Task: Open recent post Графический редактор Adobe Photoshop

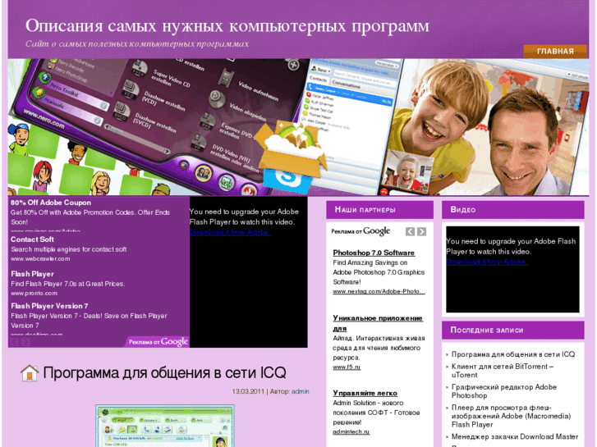Action: pyautogui.click(x=503, y=391)
